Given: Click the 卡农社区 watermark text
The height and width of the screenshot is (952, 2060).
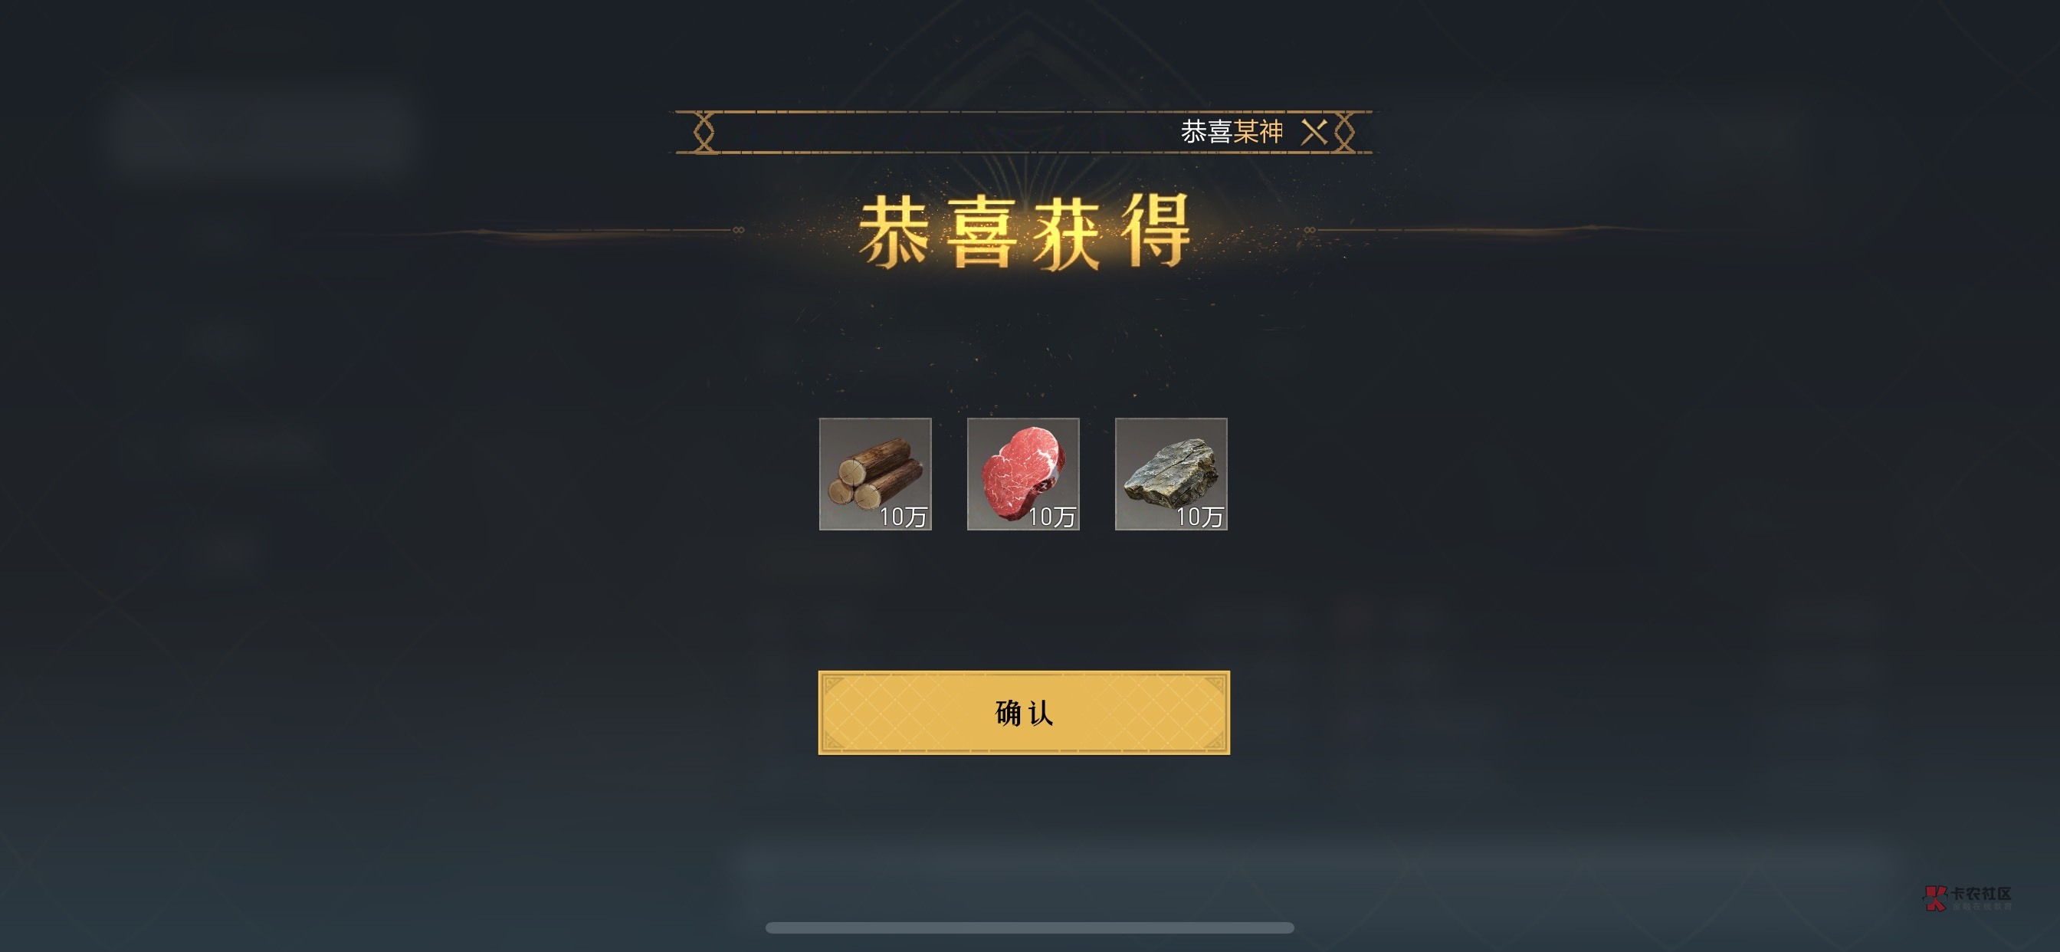Looking at the screenshot, I should point(1980,894).
